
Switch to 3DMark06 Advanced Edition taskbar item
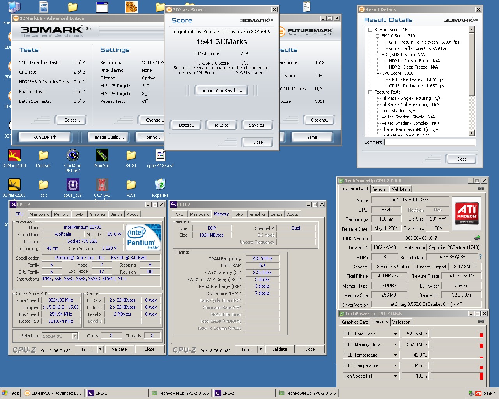coord(53,393)
